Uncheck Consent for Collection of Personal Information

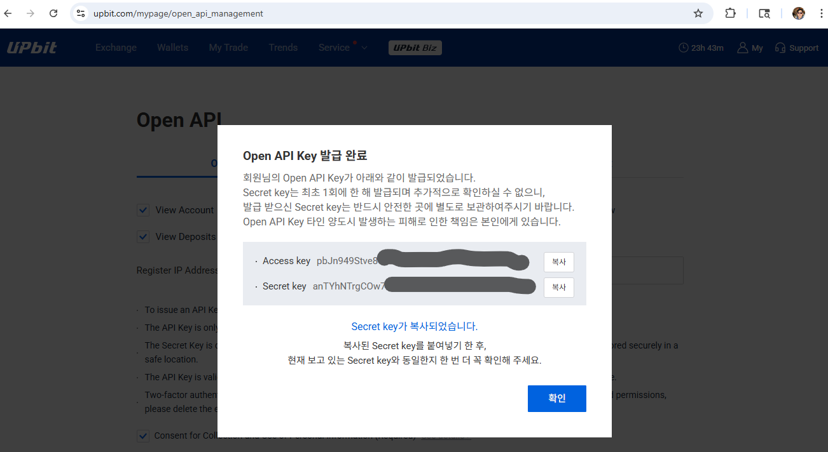[143, 435]
